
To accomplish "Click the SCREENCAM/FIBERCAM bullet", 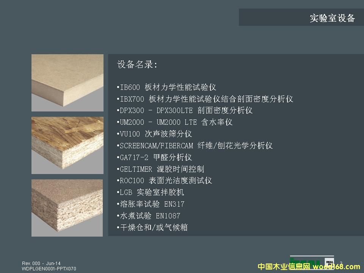I will (x=195, y=146).
